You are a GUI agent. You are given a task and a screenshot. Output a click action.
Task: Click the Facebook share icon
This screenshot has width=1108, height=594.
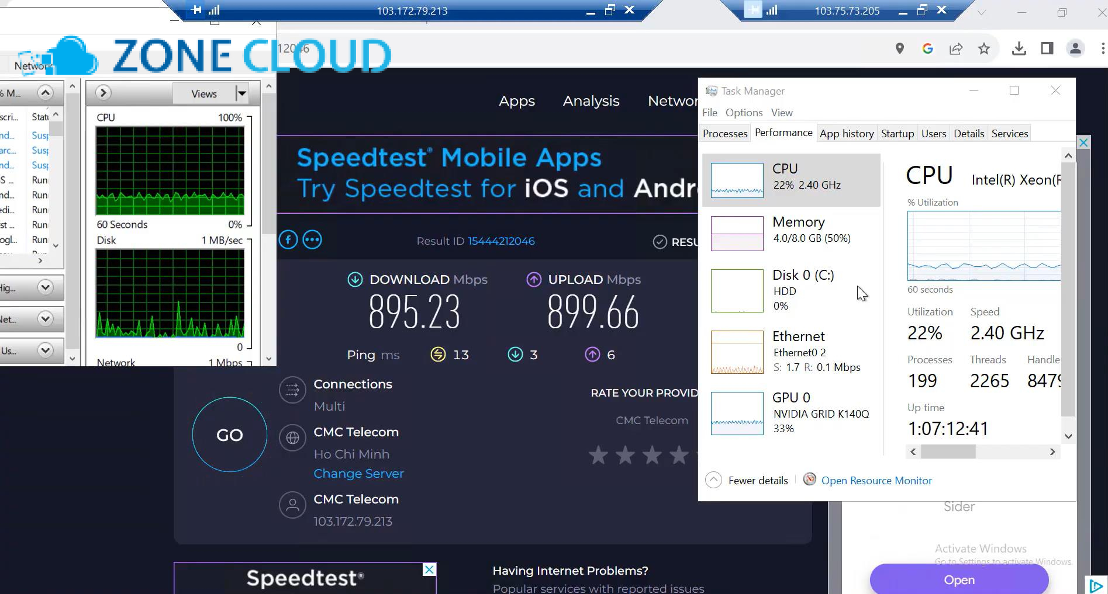[x=288, y=239]
